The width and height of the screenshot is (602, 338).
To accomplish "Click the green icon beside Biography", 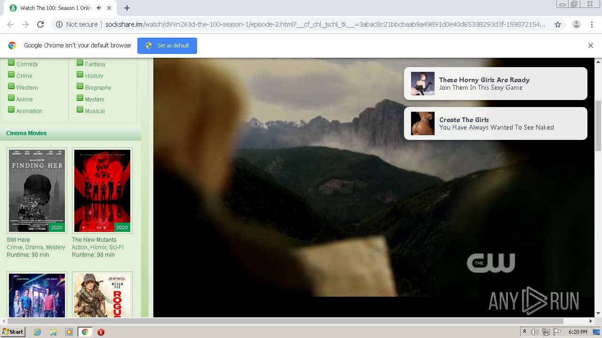I will (x=80, y=86).
